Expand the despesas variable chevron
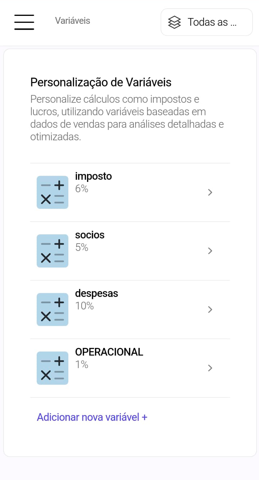The height and width of the screenshot is (480, 259). click(210, 310)
